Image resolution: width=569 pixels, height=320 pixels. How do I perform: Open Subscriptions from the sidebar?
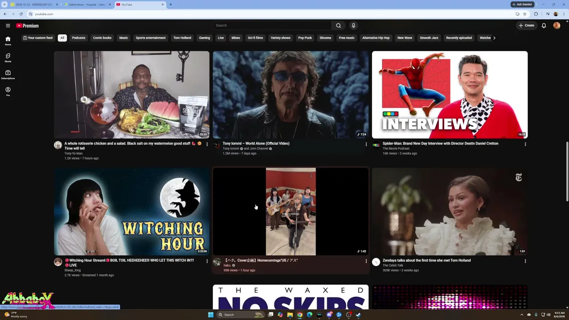click(8, 75)
